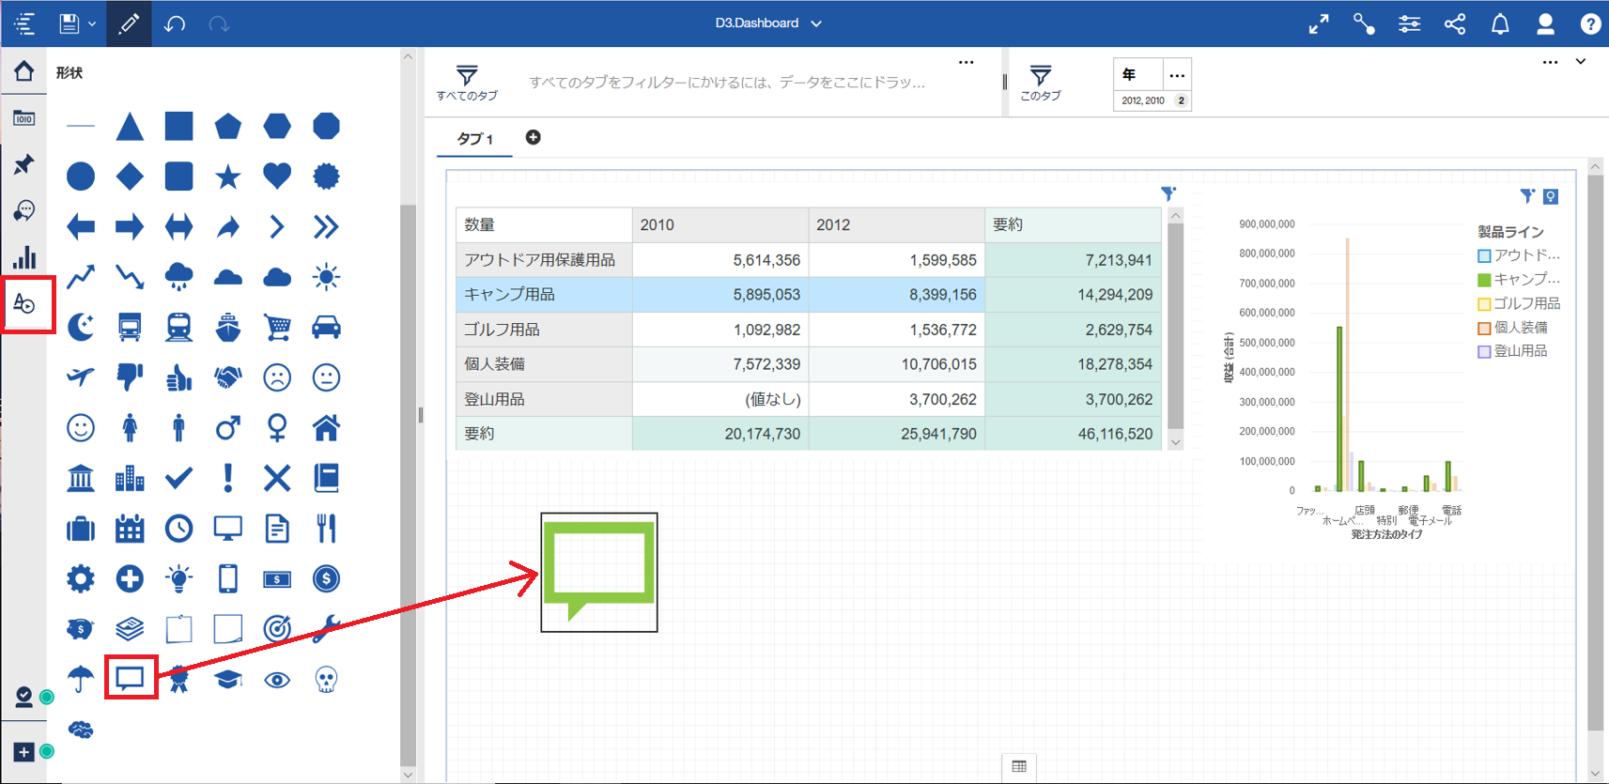Select the left arrow shape
Screen dimensions: 1609x784
pos(81,226)
